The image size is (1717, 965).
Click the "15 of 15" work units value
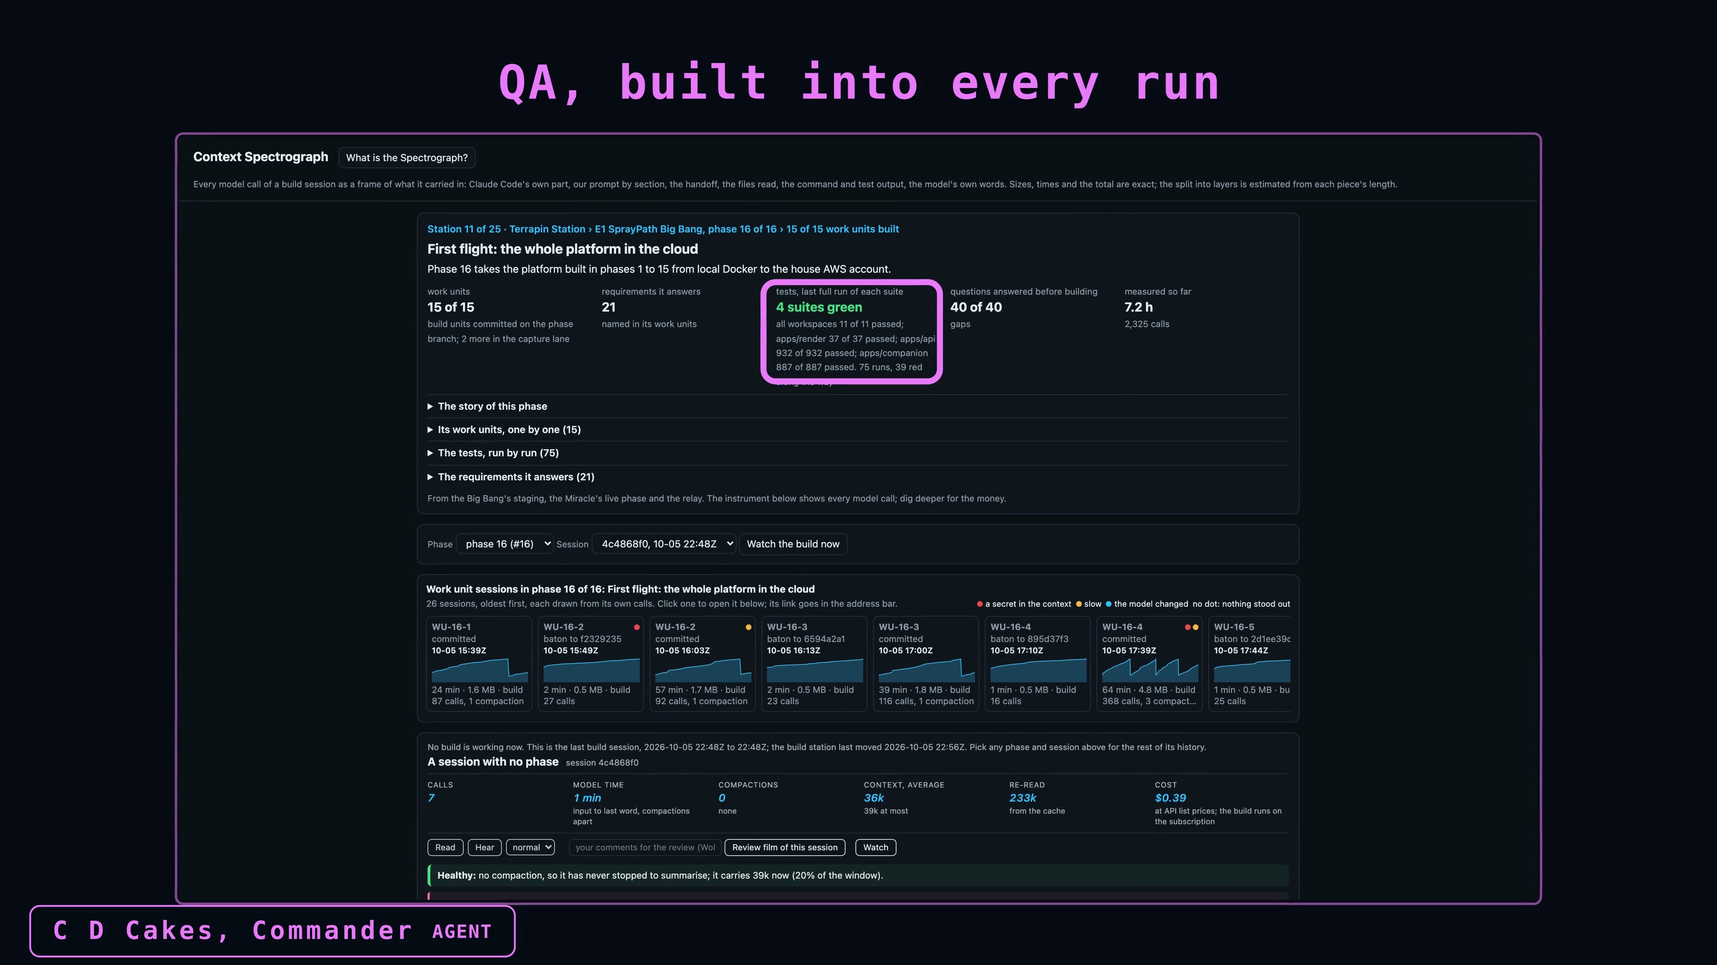coord(451,307)
